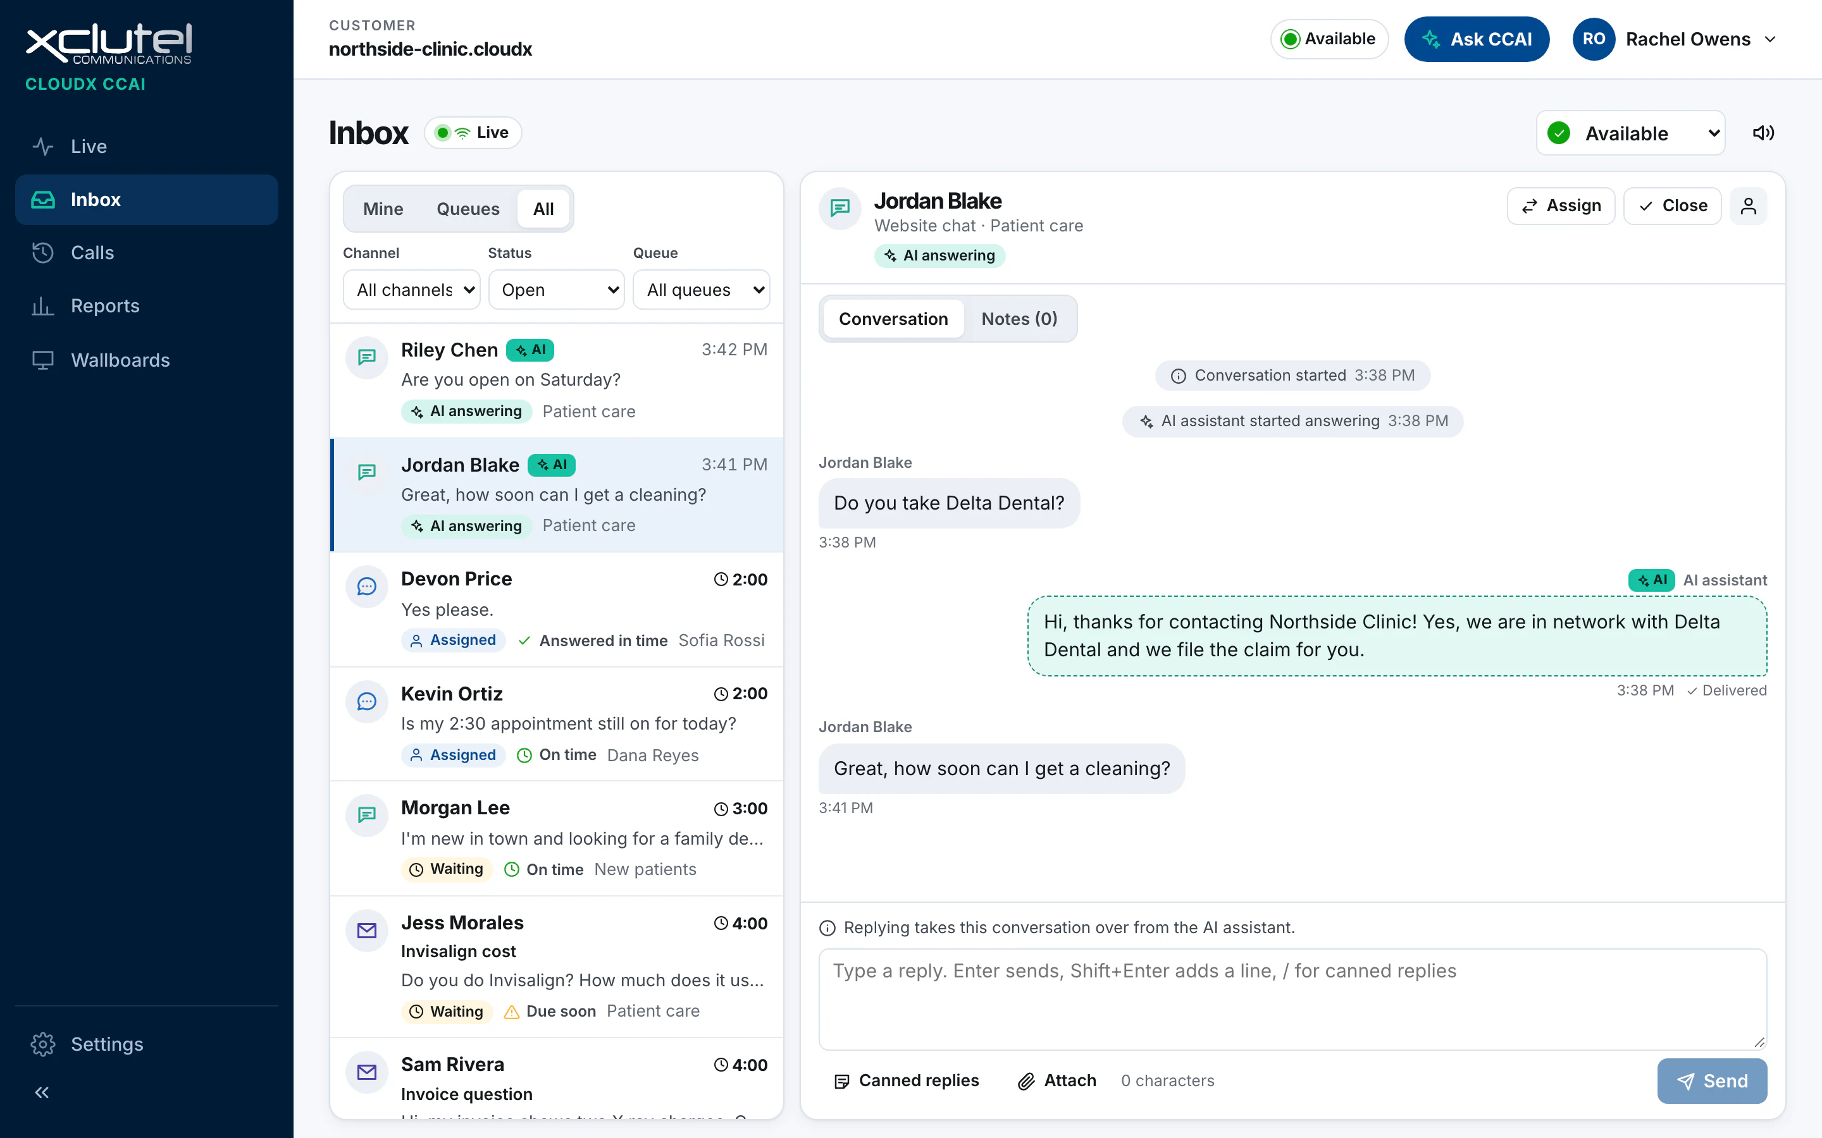The image size is (1822, 1138).
Task: Open the Status filter set to Open
Action: [556, 290]
